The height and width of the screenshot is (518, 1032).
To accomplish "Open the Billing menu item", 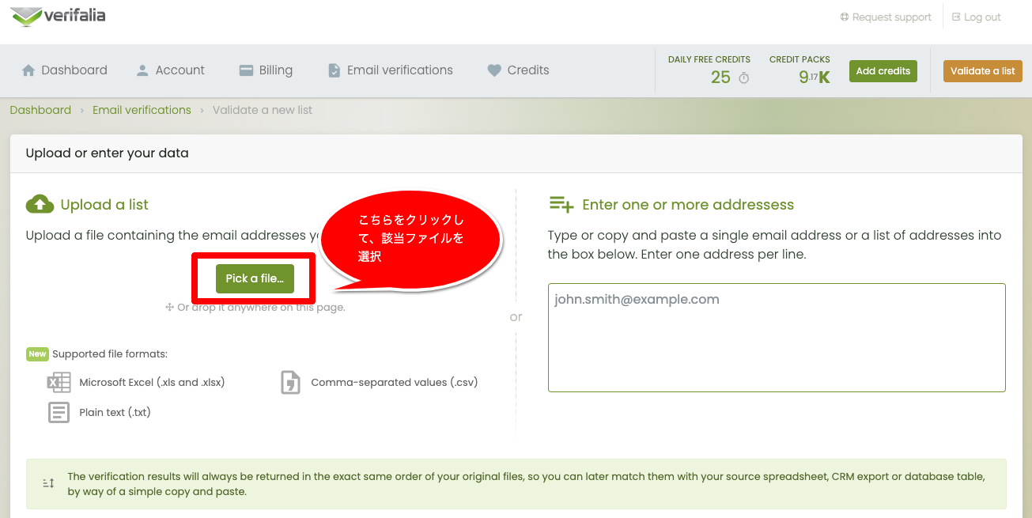I will 266,70.
